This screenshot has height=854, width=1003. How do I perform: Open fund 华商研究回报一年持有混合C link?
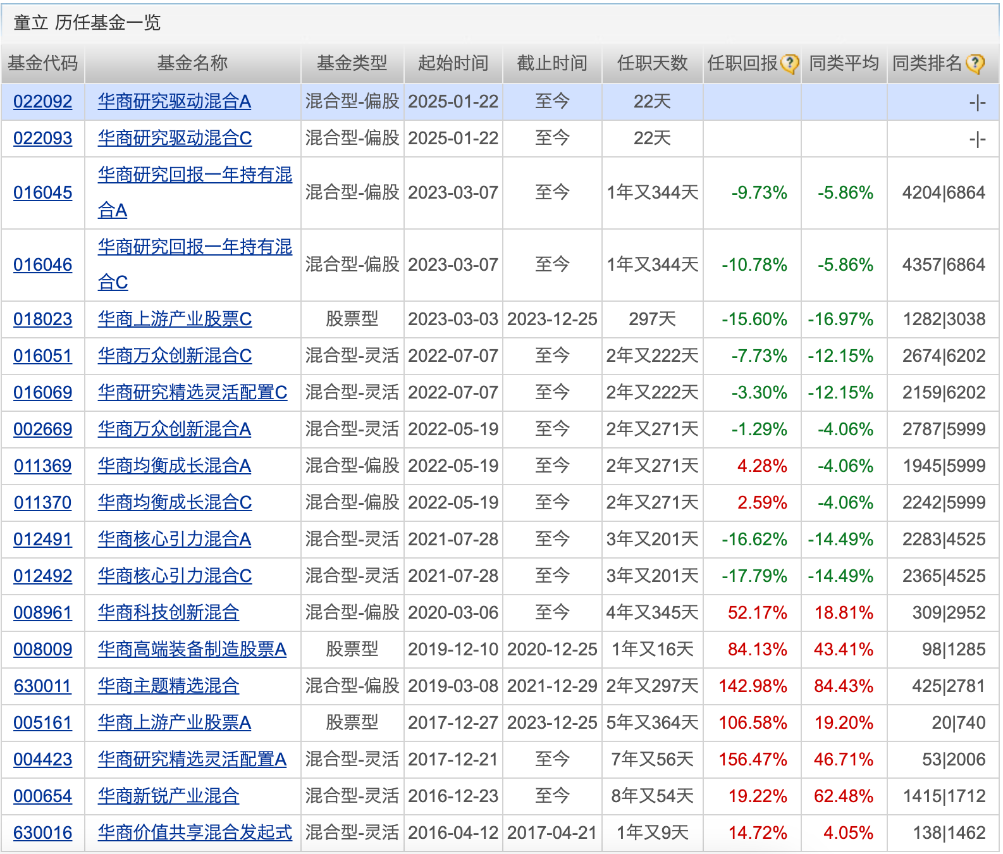tap(195, 264)
